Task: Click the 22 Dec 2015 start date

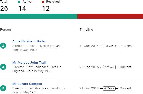Action: coord(89,67)
